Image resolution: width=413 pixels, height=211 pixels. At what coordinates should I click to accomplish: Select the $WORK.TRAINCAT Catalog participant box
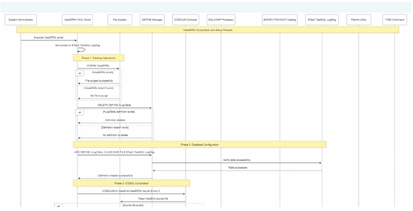280,20
